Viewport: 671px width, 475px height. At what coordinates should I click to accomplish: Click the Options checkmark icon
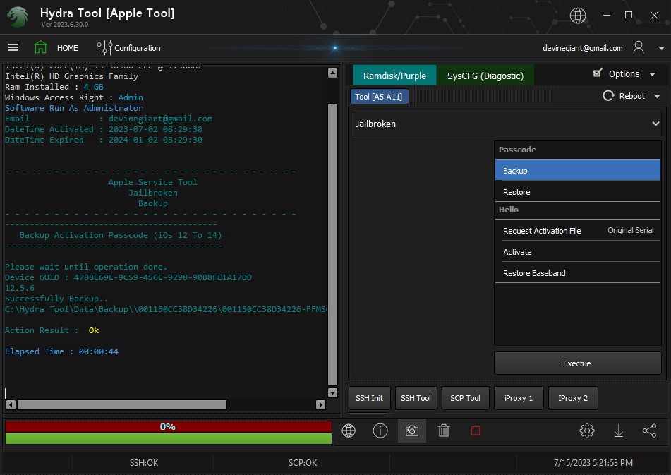[x=598, y=73]
